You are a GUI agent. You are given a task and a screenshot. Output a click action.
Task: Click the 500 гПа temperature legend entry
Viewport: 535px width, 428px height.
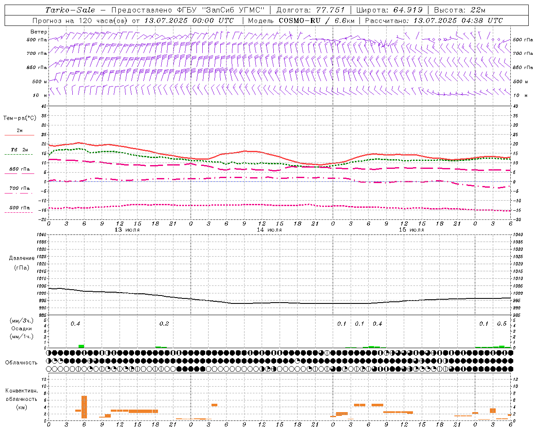(20, 208)
